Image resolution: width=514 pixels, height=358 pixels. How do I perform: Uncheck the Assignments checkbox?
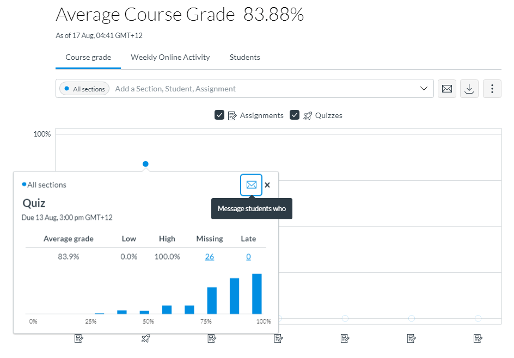219,115
